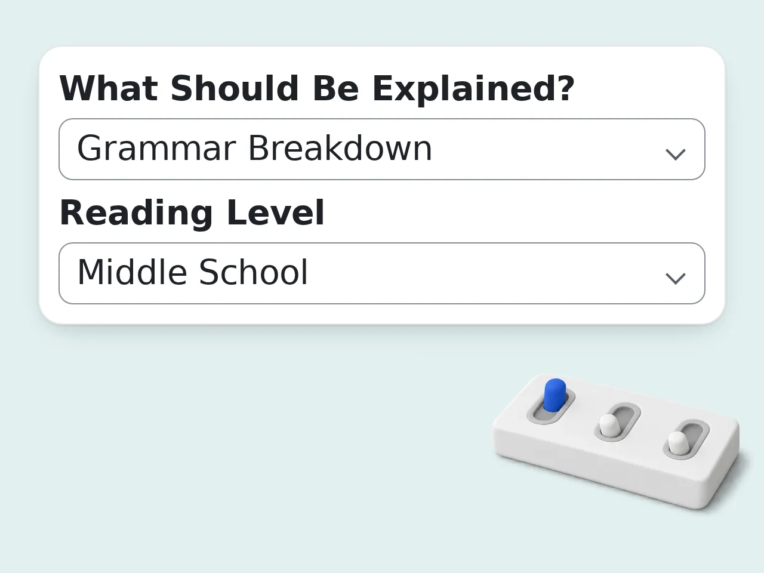764x573 pixels.
Task: Click the chevron arrow beside Middle School
Action: pyautogui.click(x=675, y=279)
